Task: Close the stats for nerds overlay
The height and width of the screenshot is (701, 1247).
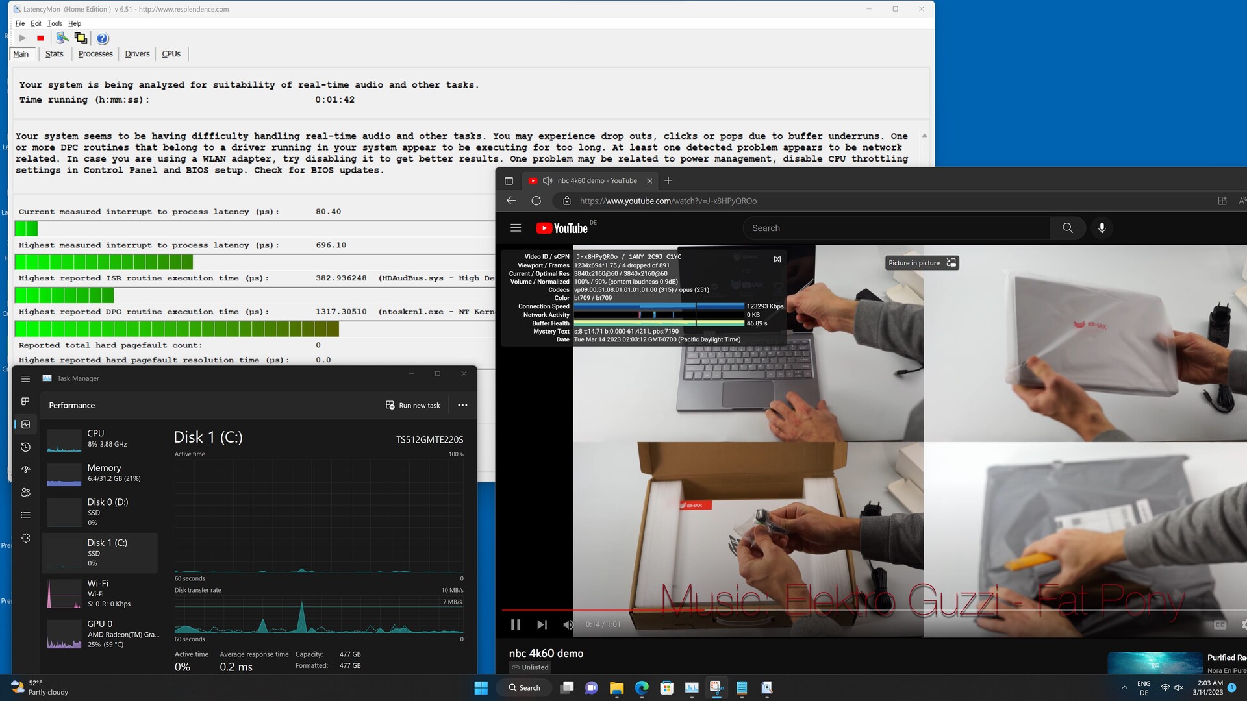Action: (777, 259)
